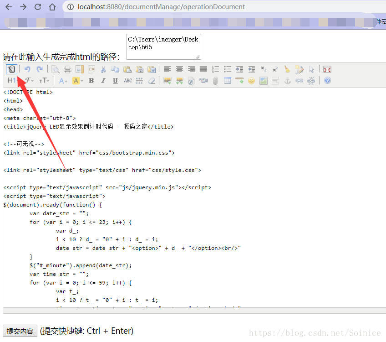Click inside the code editor area

click(194, 197)
